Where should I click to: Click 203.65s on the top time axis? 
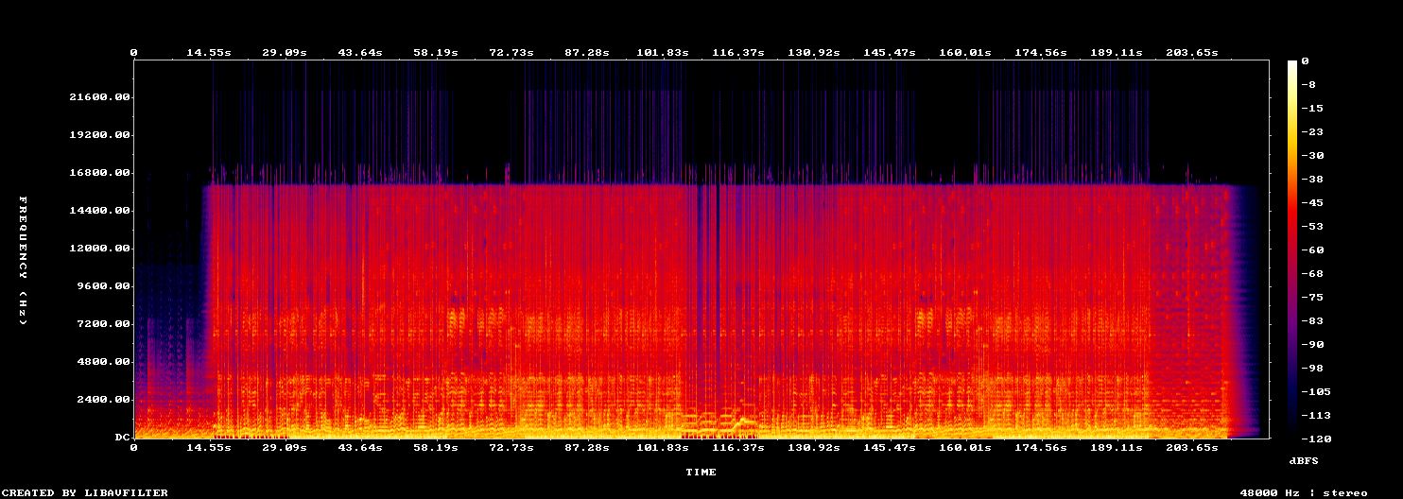1192,53
